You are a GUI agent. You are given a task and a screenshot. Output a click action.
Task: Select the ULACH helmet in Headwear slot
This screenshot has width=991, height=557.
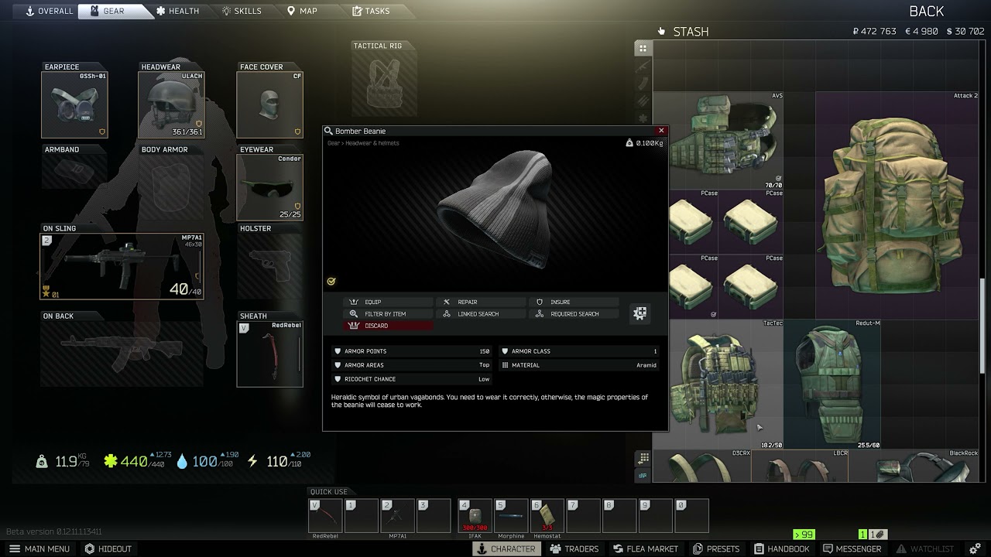tap(171, 105)
